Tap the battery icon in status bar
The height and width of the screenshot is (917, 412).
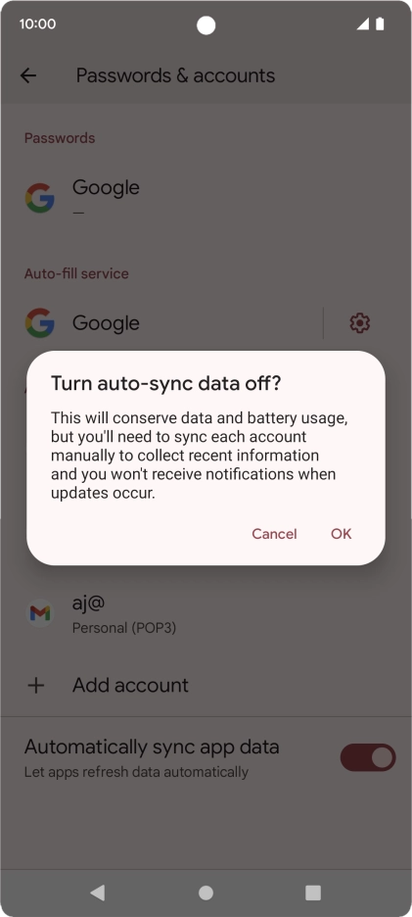(x=380, y=24)
